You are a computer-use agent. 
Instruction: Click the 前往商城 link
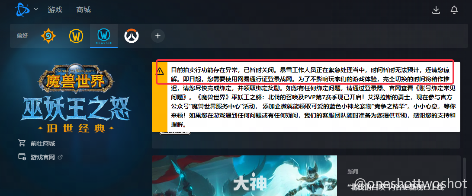point(43,143)
